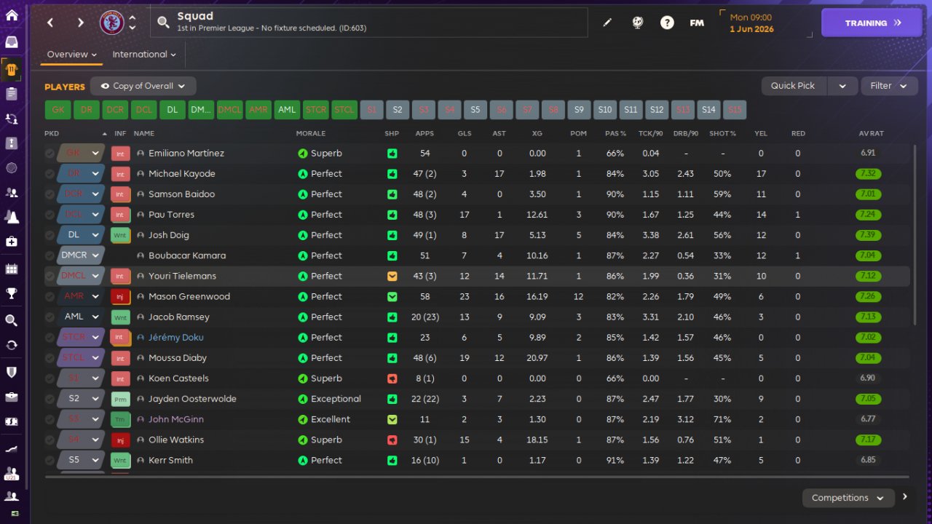The image size is (932, 524).
Task: Tick the selection circle for Josh Doig
Action: [x=50, y=235]
